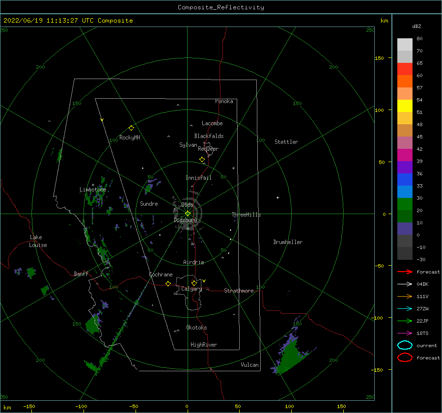
Task: Click the yellow diamond marker above Calgary
Action: point(194,283)
